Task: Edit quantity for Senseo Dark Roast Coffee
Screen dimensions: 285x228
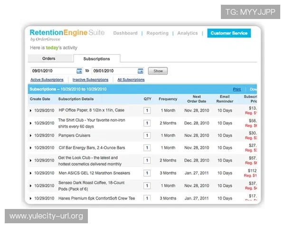Action: pyautogui.click(x=147, y=186)
